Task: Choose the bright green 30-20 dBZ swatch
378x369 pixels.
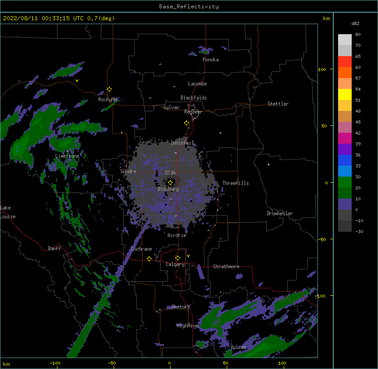Action: tap(345, 182)
